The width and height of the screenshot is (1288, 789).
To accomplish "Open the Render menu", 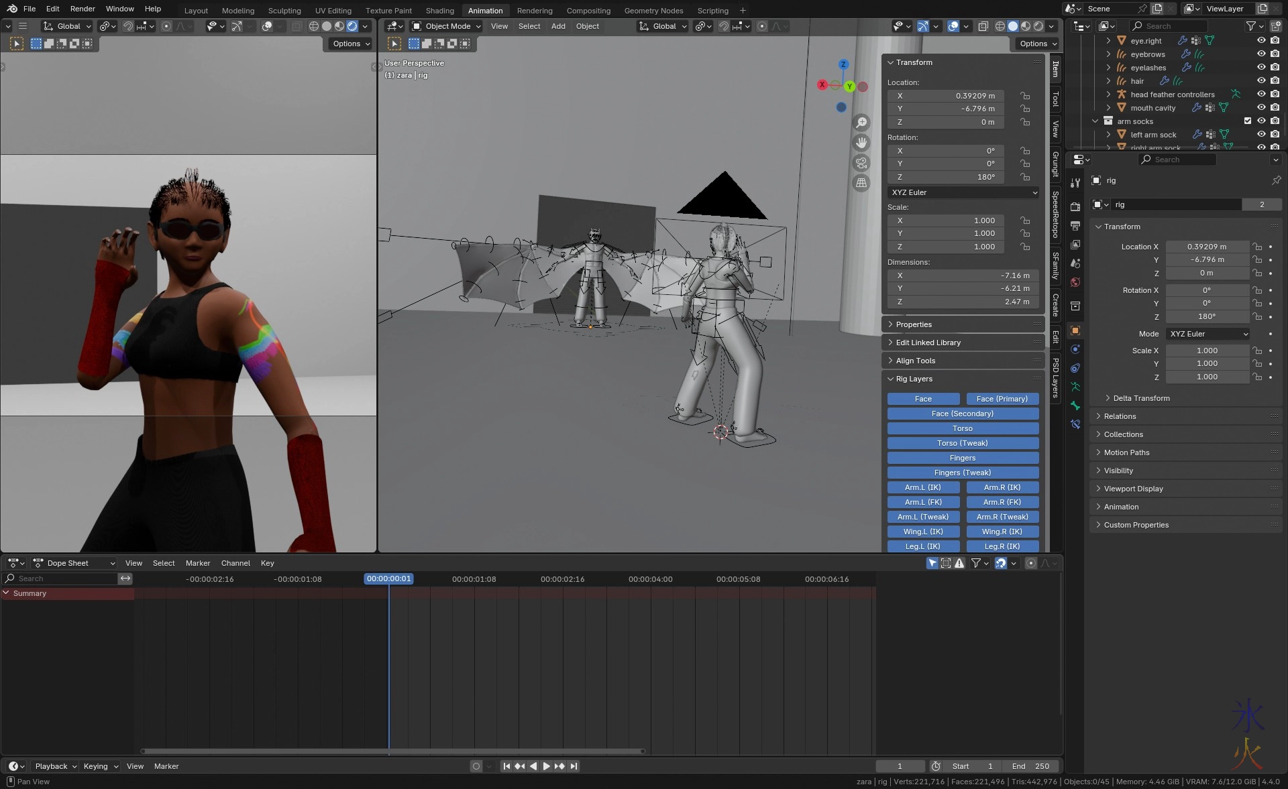I will (x=83, y=9).
